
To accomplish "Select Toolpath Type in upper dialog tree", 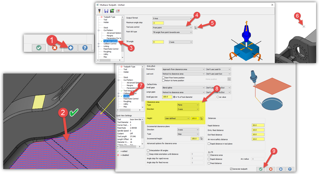I will [x=109, y=17].
